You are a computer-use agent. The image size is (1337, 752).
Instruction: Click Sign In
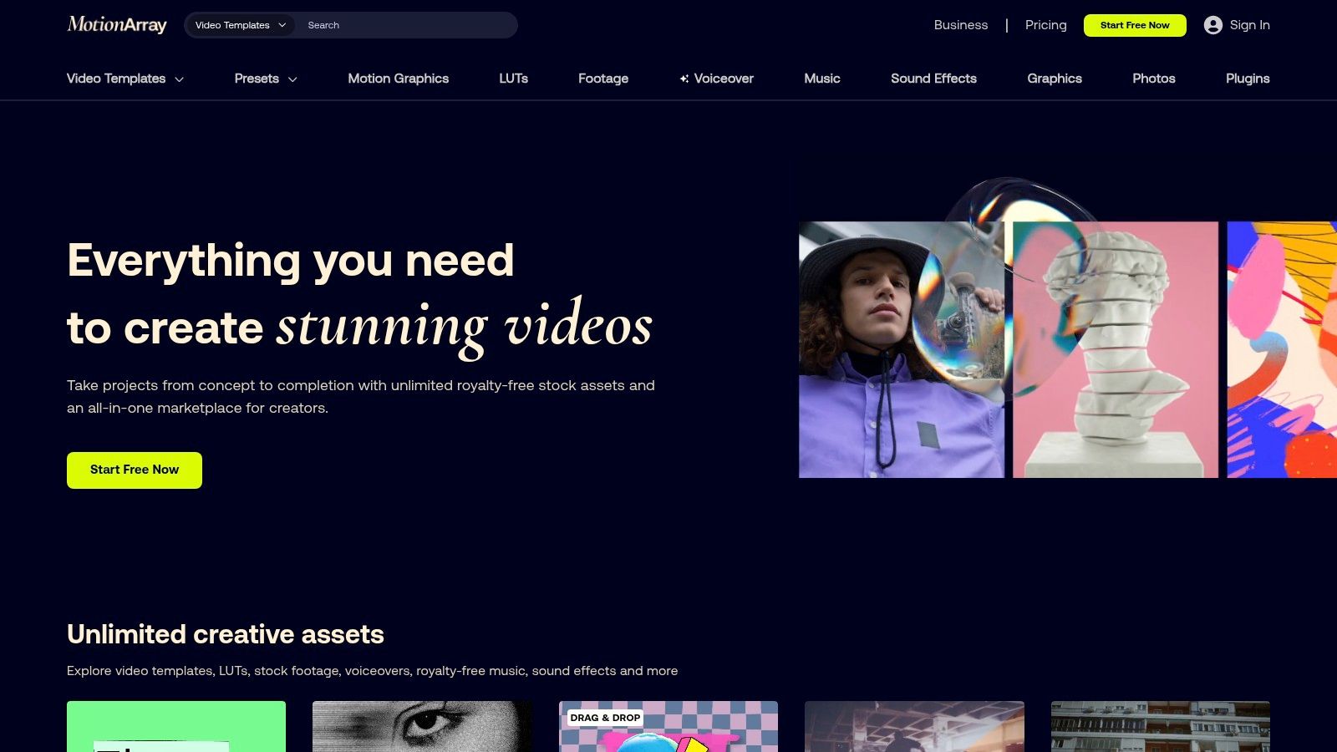point(1248,25)
